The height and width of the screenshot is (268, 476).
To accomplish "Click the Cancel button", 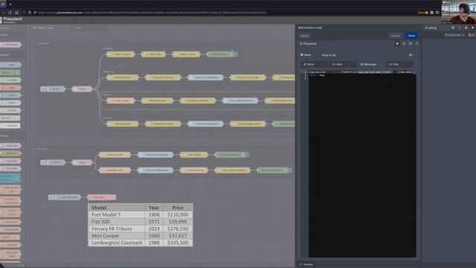I will 395,36.
